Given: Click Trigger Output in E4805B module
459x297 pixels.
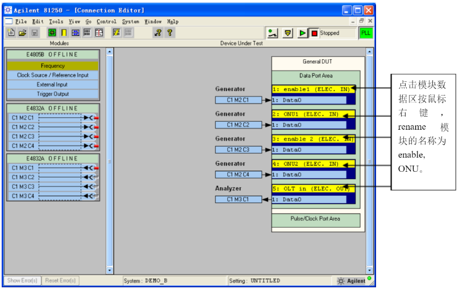Looking at the screenshot, I should [x=53, y=94].
